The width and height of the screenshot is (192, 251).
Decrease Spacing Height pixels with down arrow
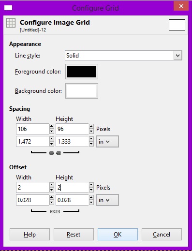(91, 132)
